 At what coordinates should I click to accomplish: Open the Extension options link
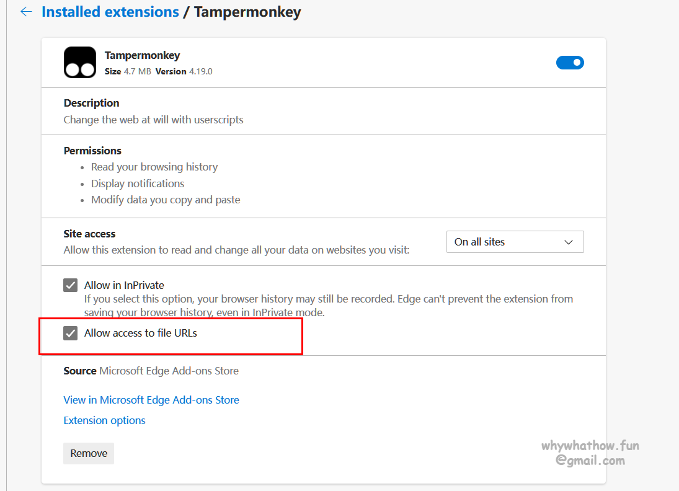(104, 420)
